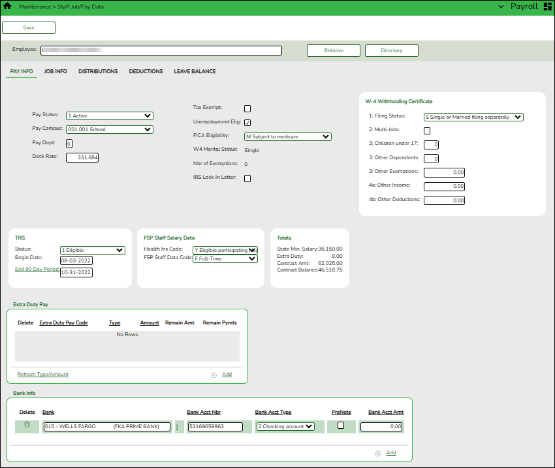Open the Pay Campus dropdown
The image size is (555, 468).
coord(110,129)
